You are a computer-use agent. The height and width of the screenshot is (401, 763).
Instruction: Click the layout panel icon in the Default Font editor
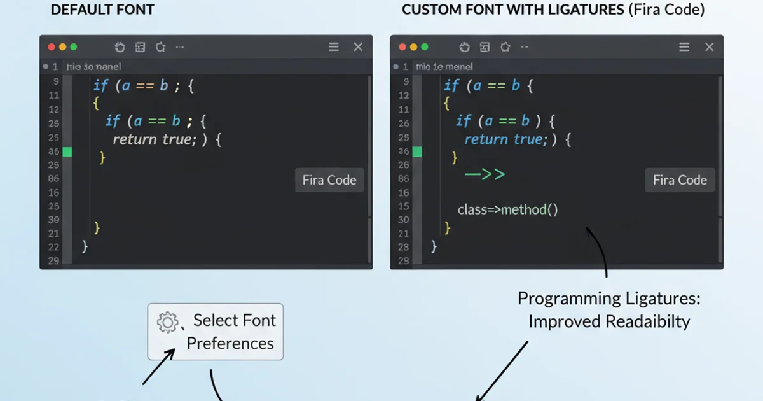pos(141,47)
